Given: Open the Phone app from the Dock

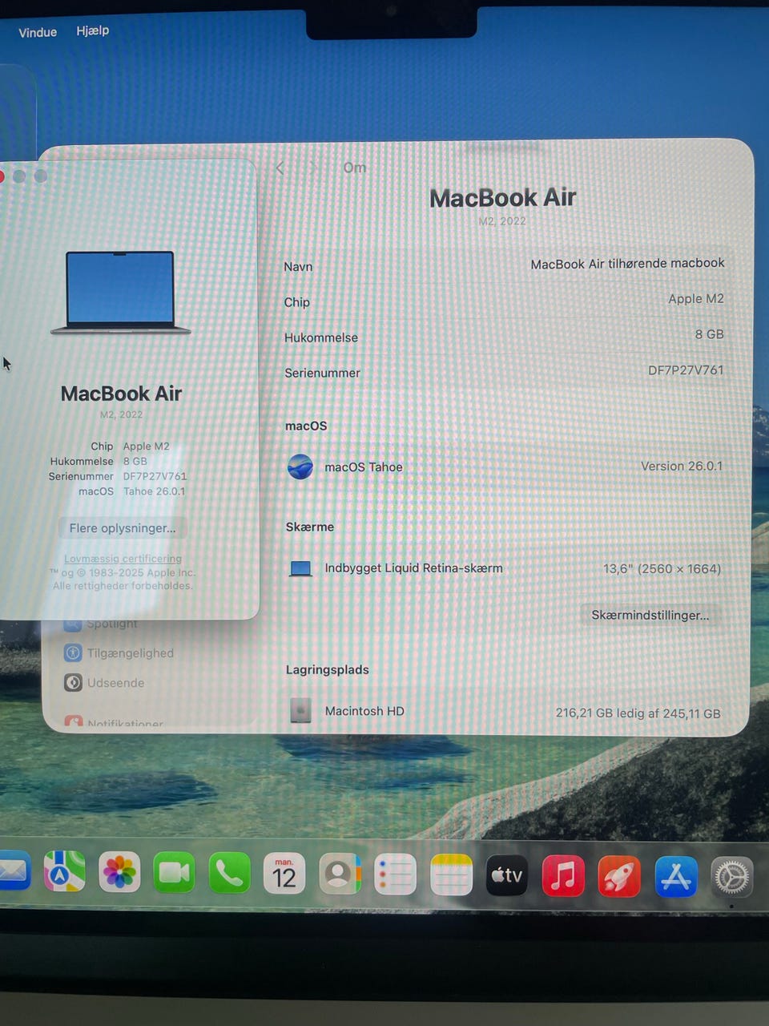Looking at the screenshot, I should point(229,872).
